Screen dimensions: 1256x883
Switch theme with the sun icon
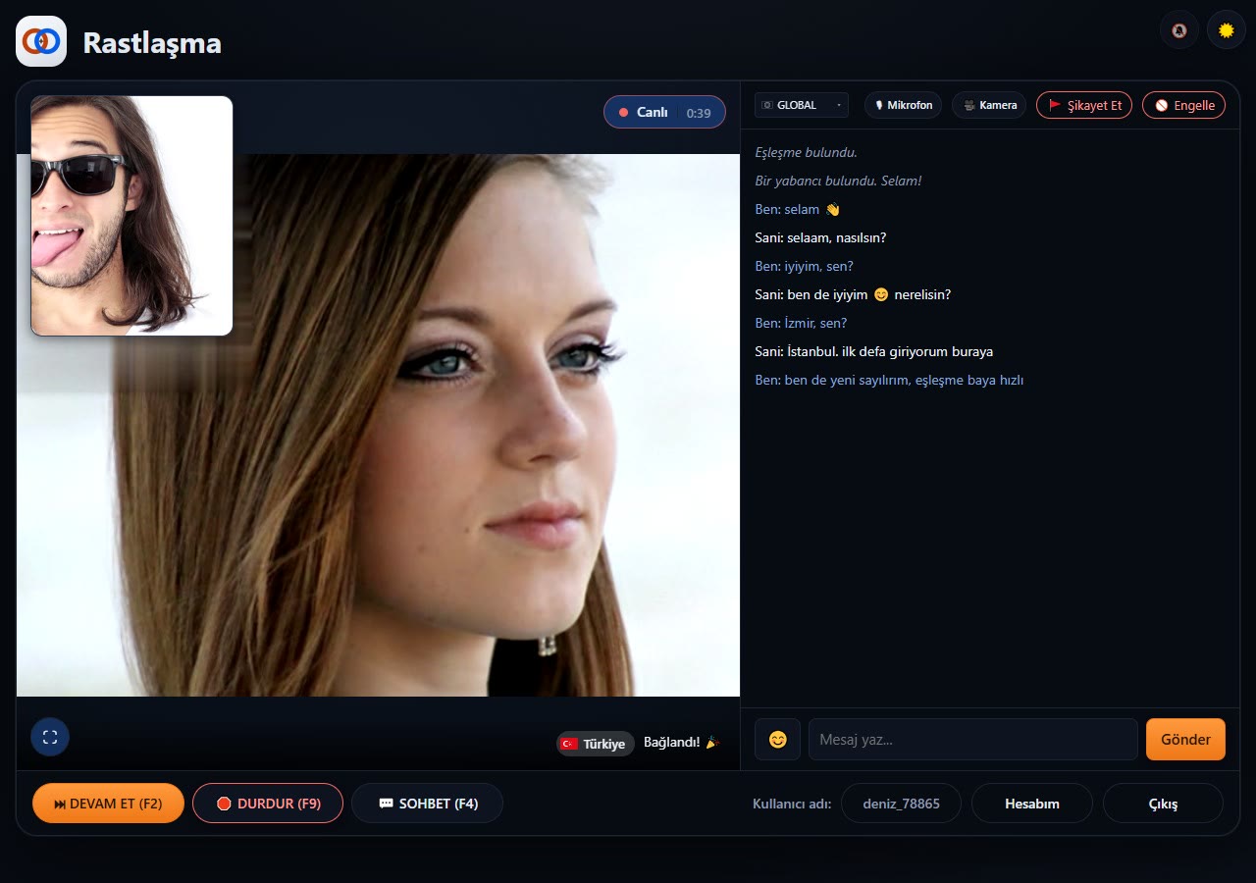click(1226, 29)
